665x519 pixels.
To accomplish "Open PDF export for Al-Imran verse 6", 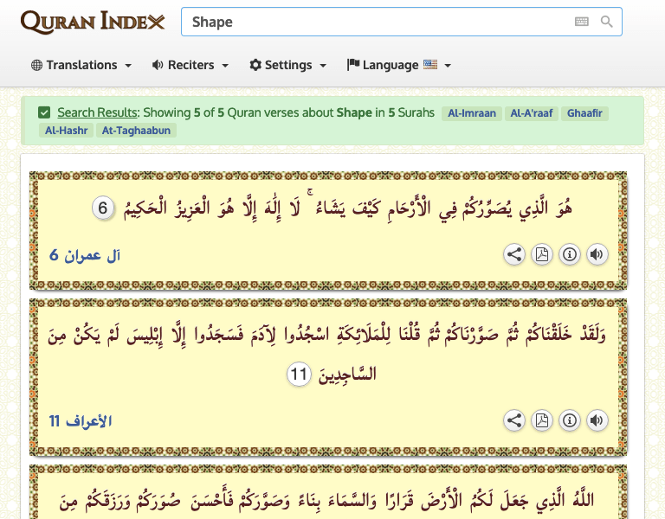I will pos(542,254).
